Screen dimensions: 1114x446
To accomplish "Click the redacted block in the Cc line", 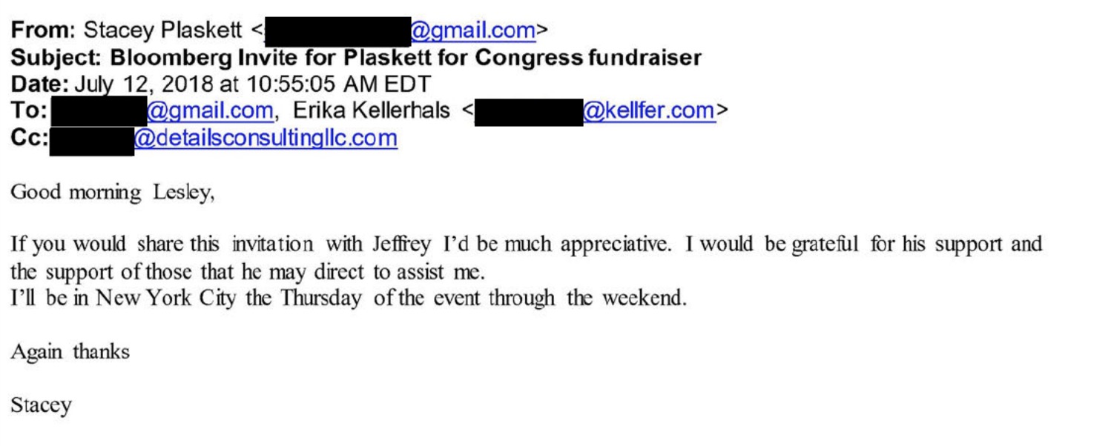I will point(92,139).
